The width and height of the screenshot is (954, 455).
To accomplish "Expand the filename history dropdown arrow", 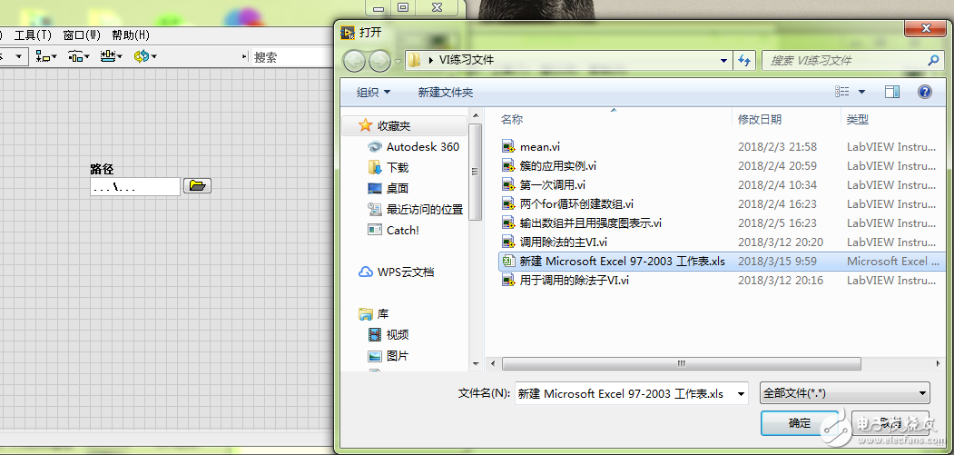I will pyautogui.click(x=741, y=394).
